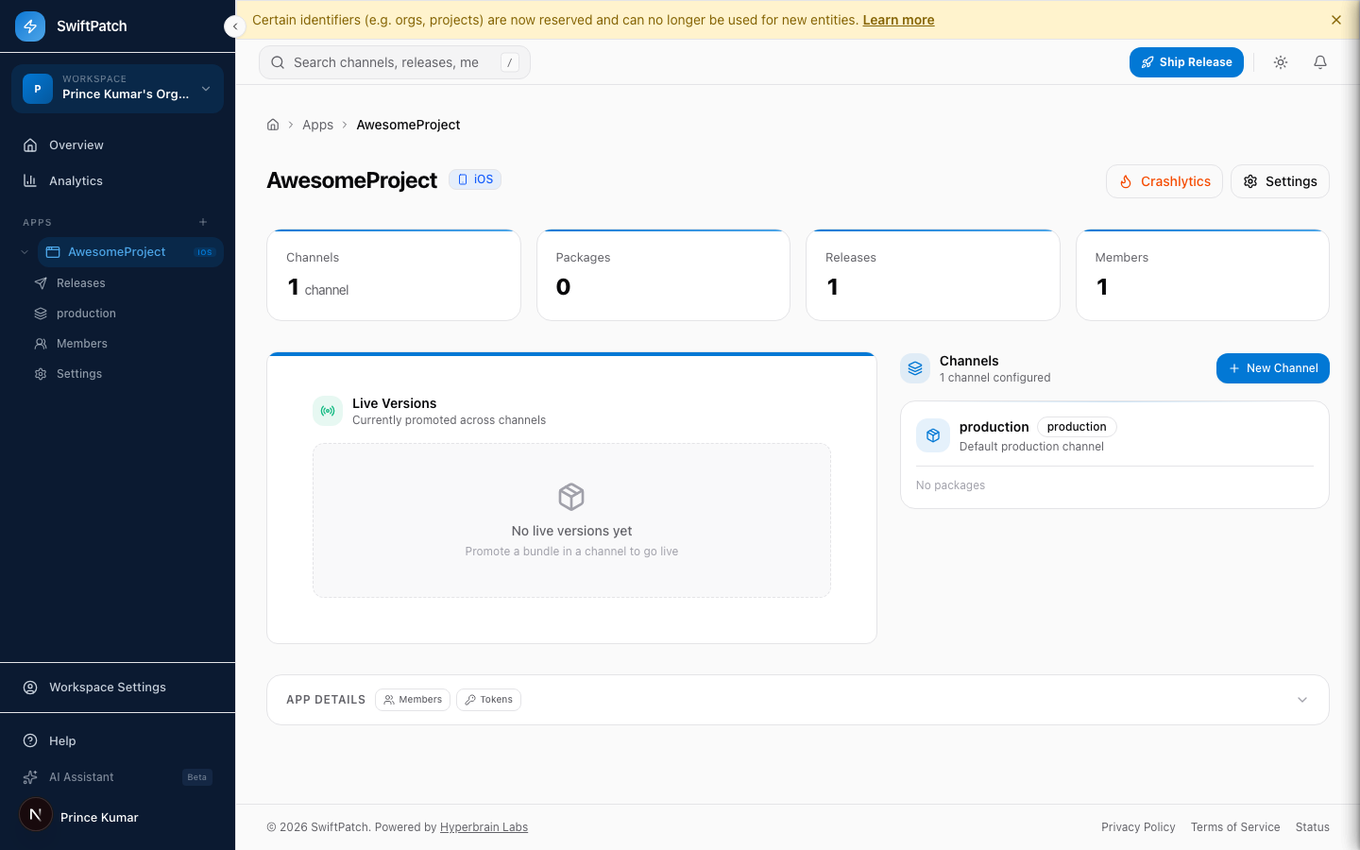Open the workspace switcher dropdown
Screen dimensions: 1360x850
coord(117,88)
